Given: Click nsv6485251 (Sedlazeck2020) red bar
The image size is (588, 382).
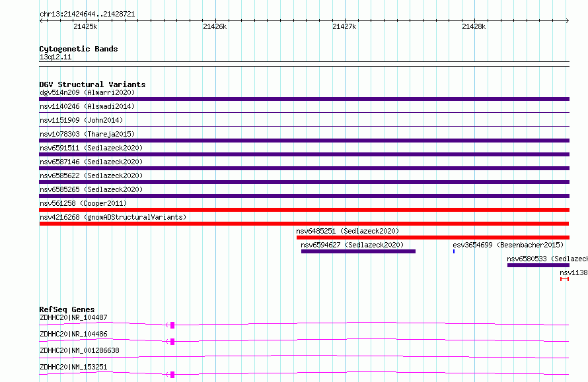Looking at the screenshot, I should (433, 238).
